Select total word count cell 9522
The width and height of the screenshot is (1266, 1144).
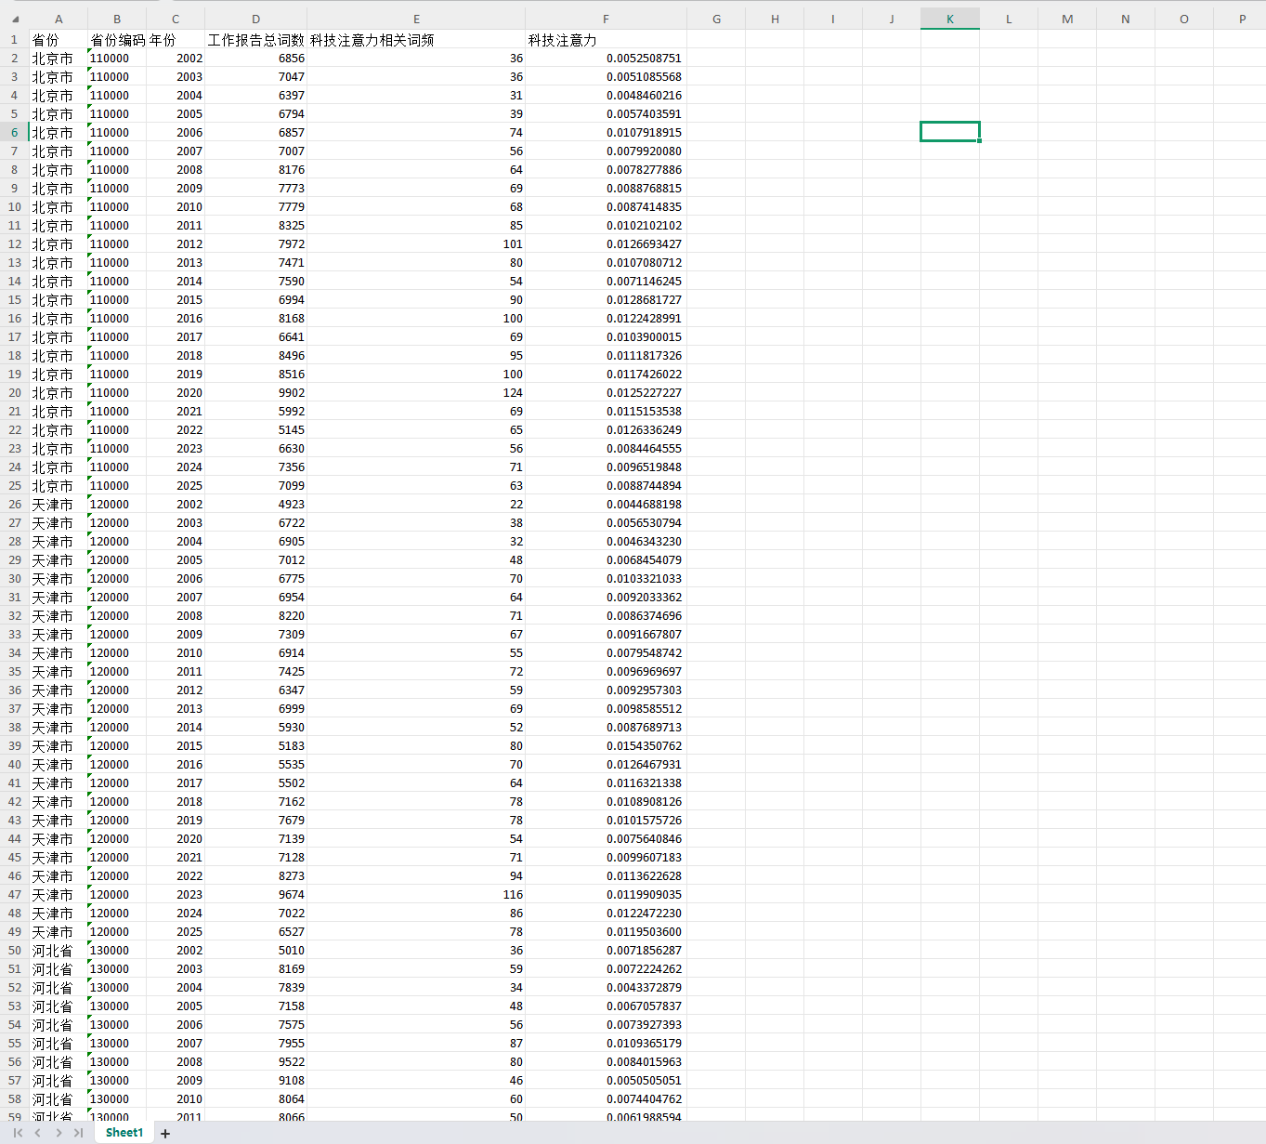pos(256,1062)
